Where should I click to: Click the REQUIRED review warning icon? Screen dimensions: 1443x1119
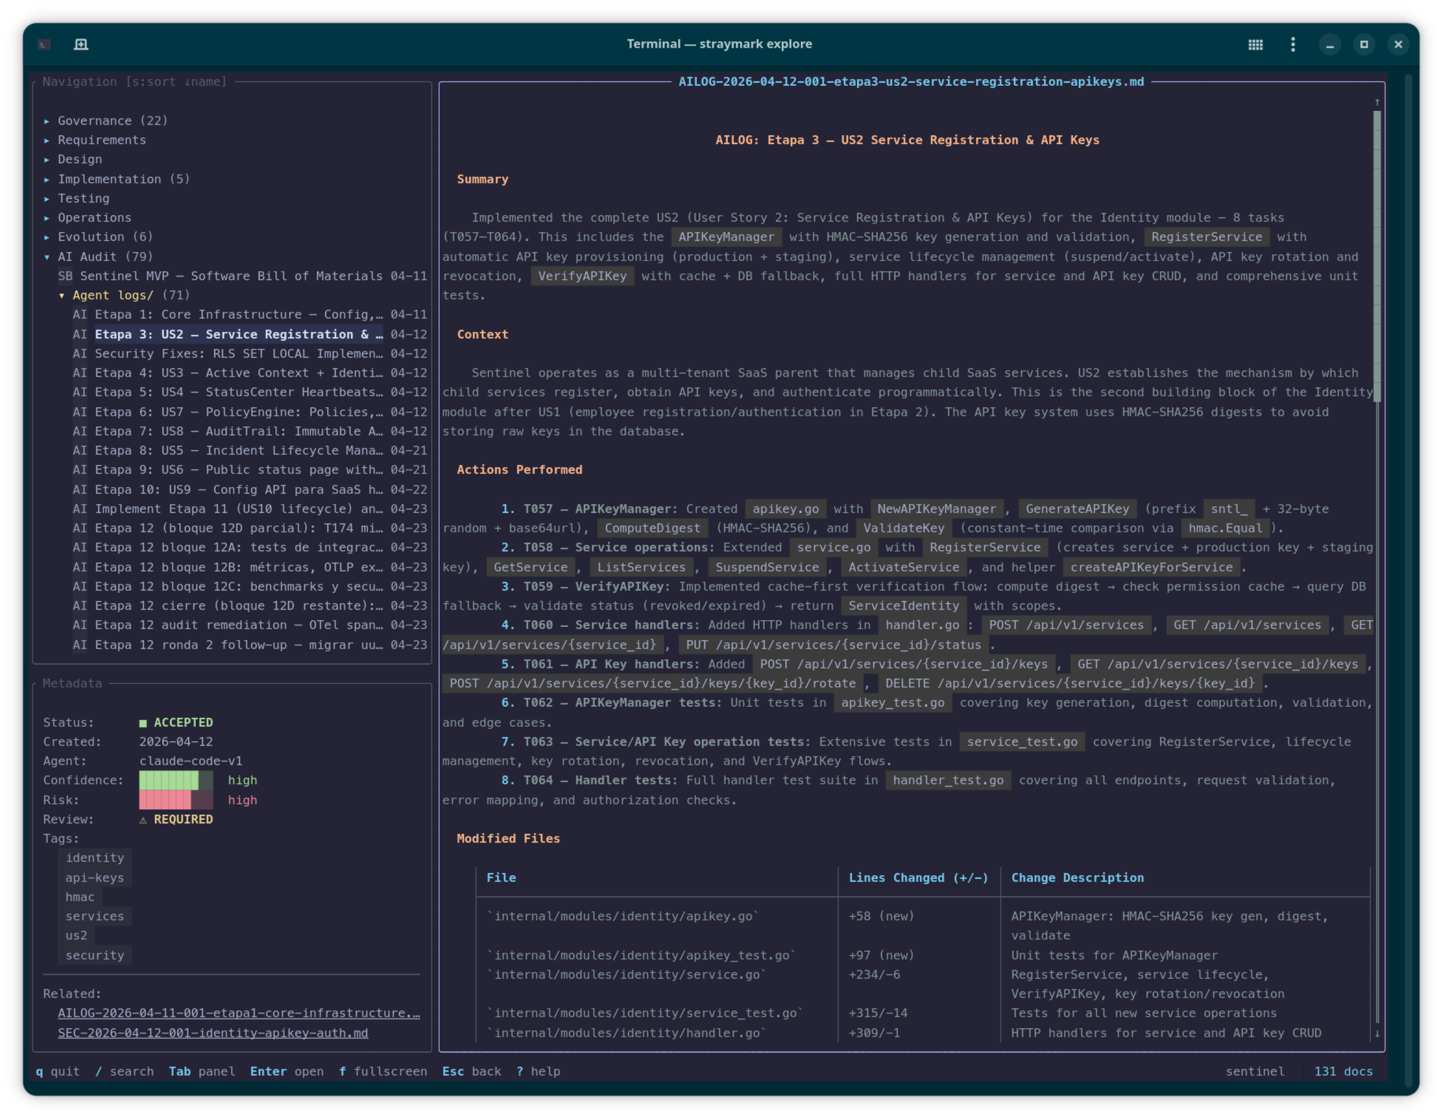pos(143,820)
